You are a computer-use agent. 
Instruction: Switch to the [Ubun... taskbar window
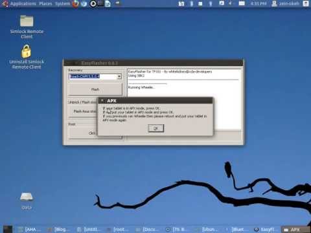(x=207, y=229)
